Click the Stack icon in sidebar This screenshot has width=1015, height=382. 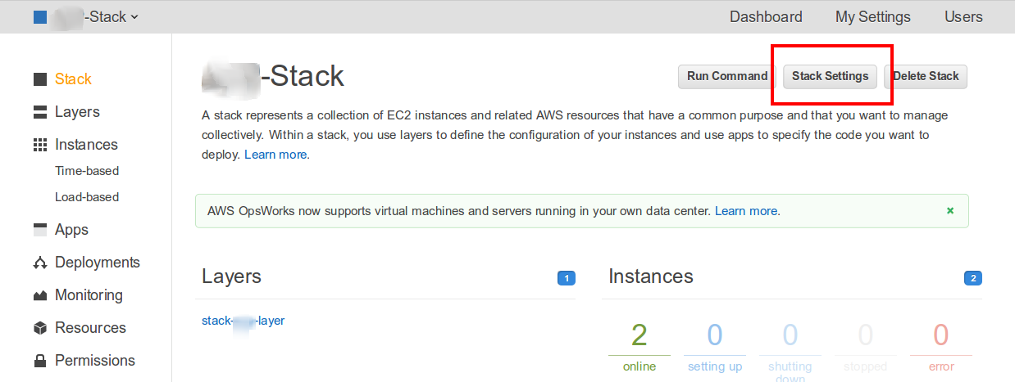39,79
